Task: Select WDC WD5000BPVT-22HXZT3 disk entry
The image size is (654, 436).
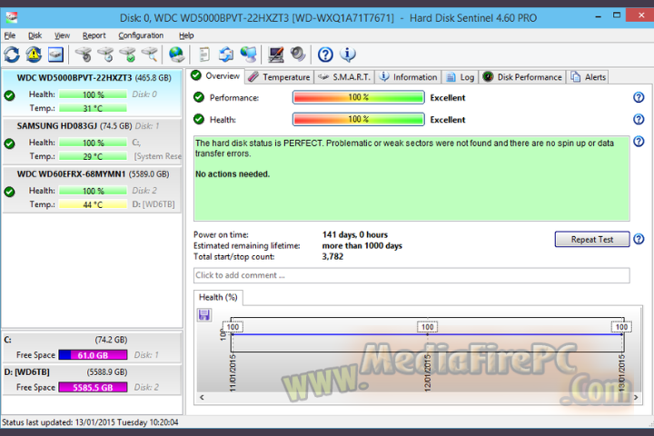Action: click(92, 93)
